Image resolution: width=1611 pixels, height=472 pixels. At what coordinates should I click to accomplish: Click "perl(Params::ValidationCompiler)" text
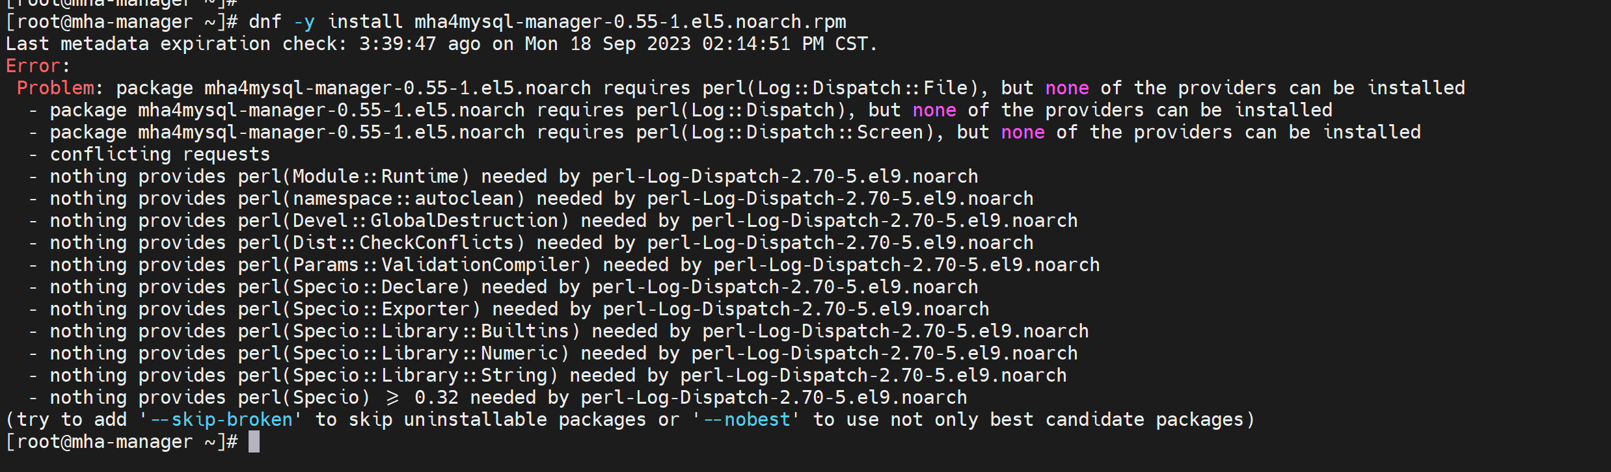click(x=414, y=265)
